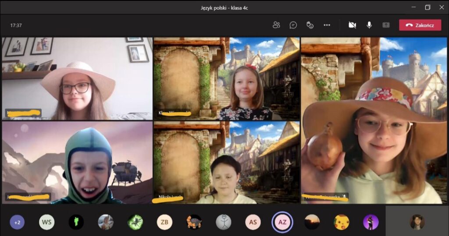
Task: Select the AZ participant avatar
Action: pyautogui.click(x=282, y=222)
